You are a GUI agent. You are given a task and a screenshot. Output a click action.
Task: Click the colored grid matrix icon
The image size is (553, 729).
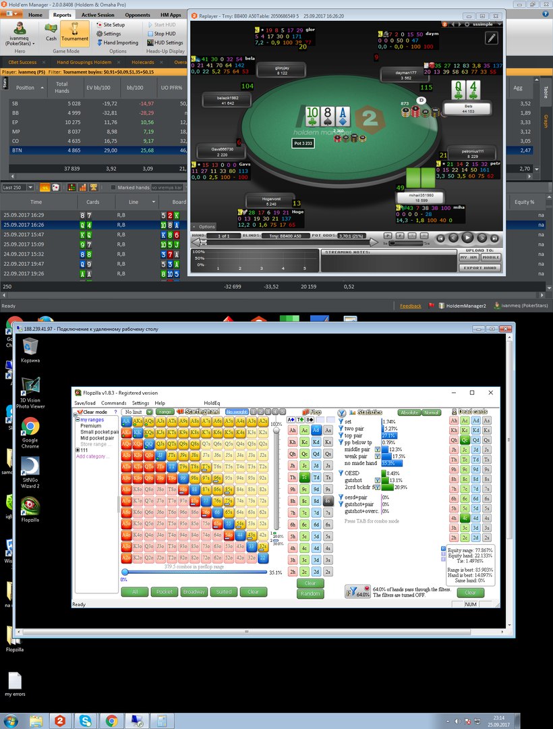[71, 188]
